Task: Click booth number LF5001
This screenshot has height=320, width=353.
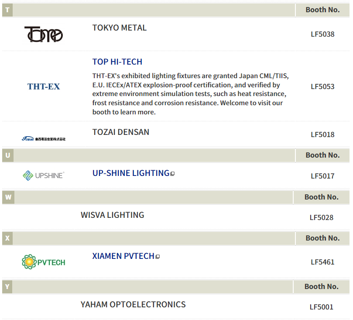Action: pos(321,307)
